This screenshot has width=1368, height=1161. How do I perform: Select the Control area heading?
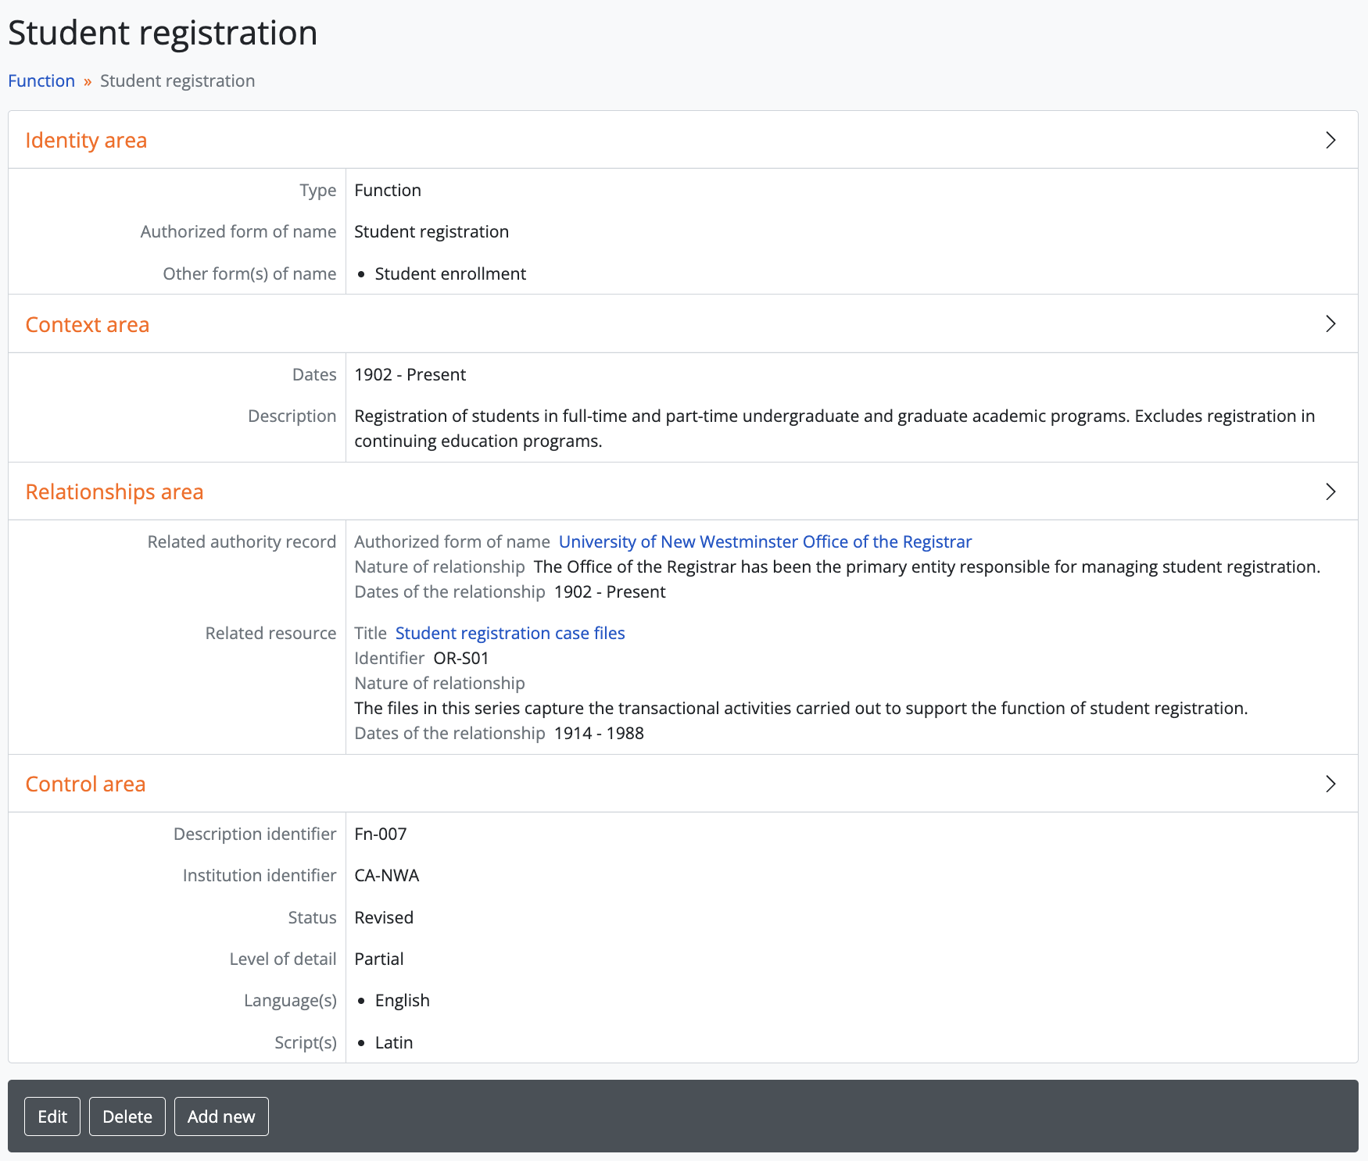pos(85,784)
